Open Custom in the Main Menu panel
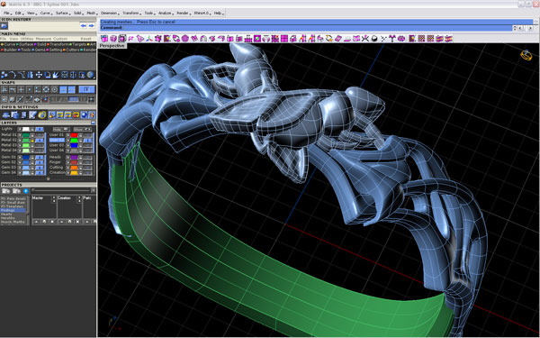 60,39
